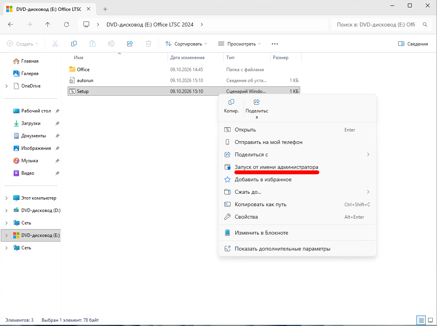Open a new tab with plus
The image size is (437, 326).
tap(105, 9)
